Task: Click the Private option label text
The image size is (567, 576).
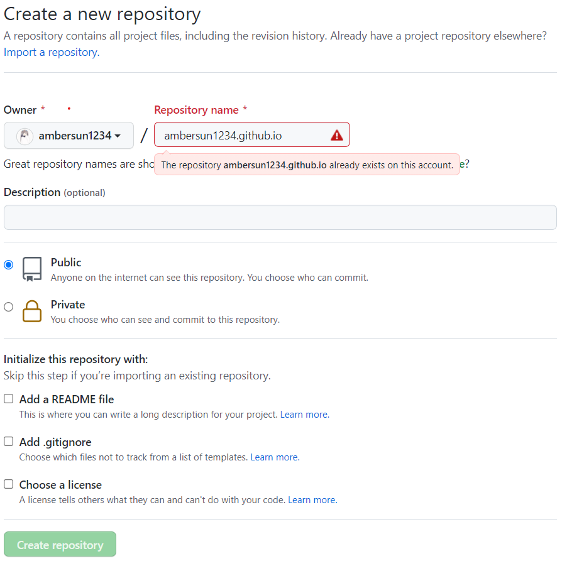Action: click(68, 305)
